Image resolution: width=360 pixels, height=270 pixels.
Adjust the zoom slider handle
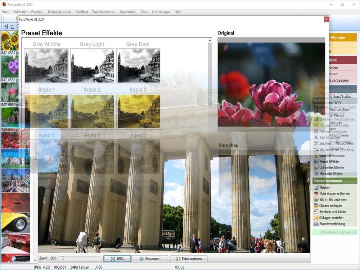click(x=63, y=258)
